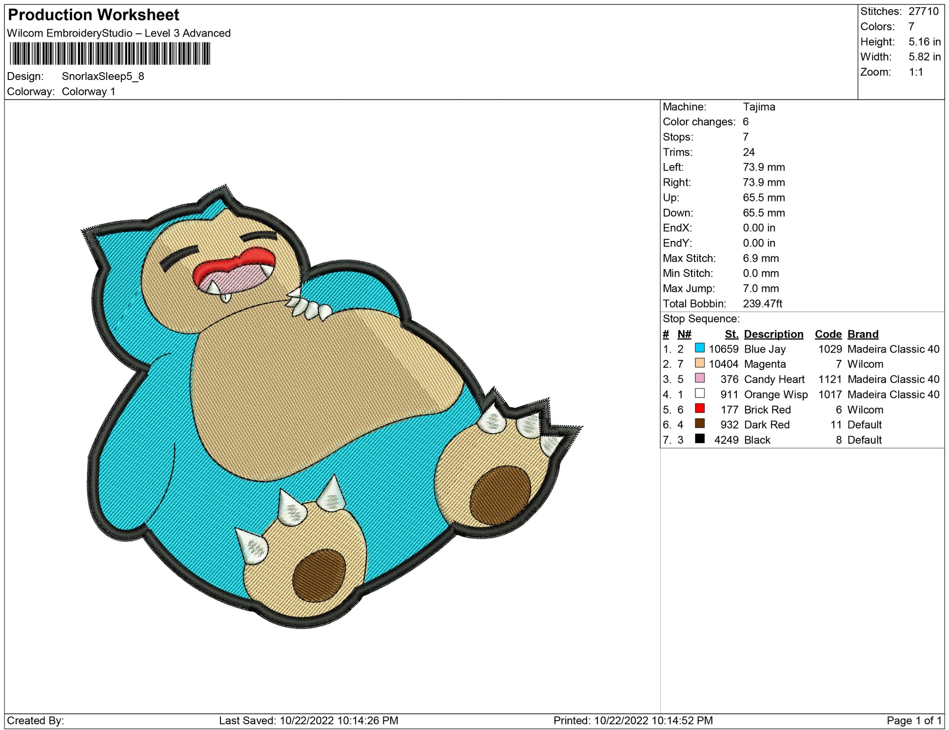Click the Production Worksheet title
The height and width of the screenshot is (730, 949).
click(x=94, y=15)
